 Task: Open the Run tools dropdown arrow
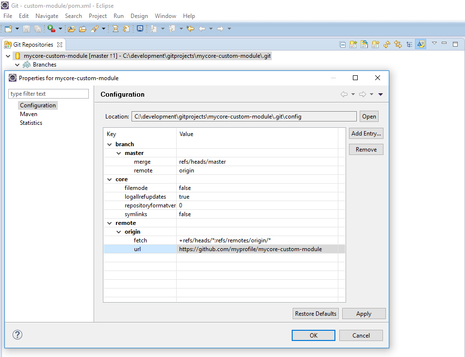click(x=60, y=29)
